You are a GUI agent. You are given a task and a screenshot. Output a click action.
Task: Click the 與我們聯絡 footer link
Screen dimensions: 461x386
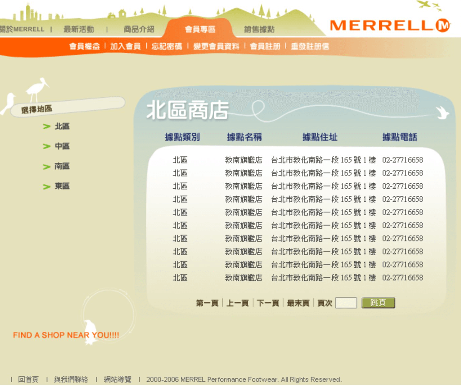click(x=71, y=380)
